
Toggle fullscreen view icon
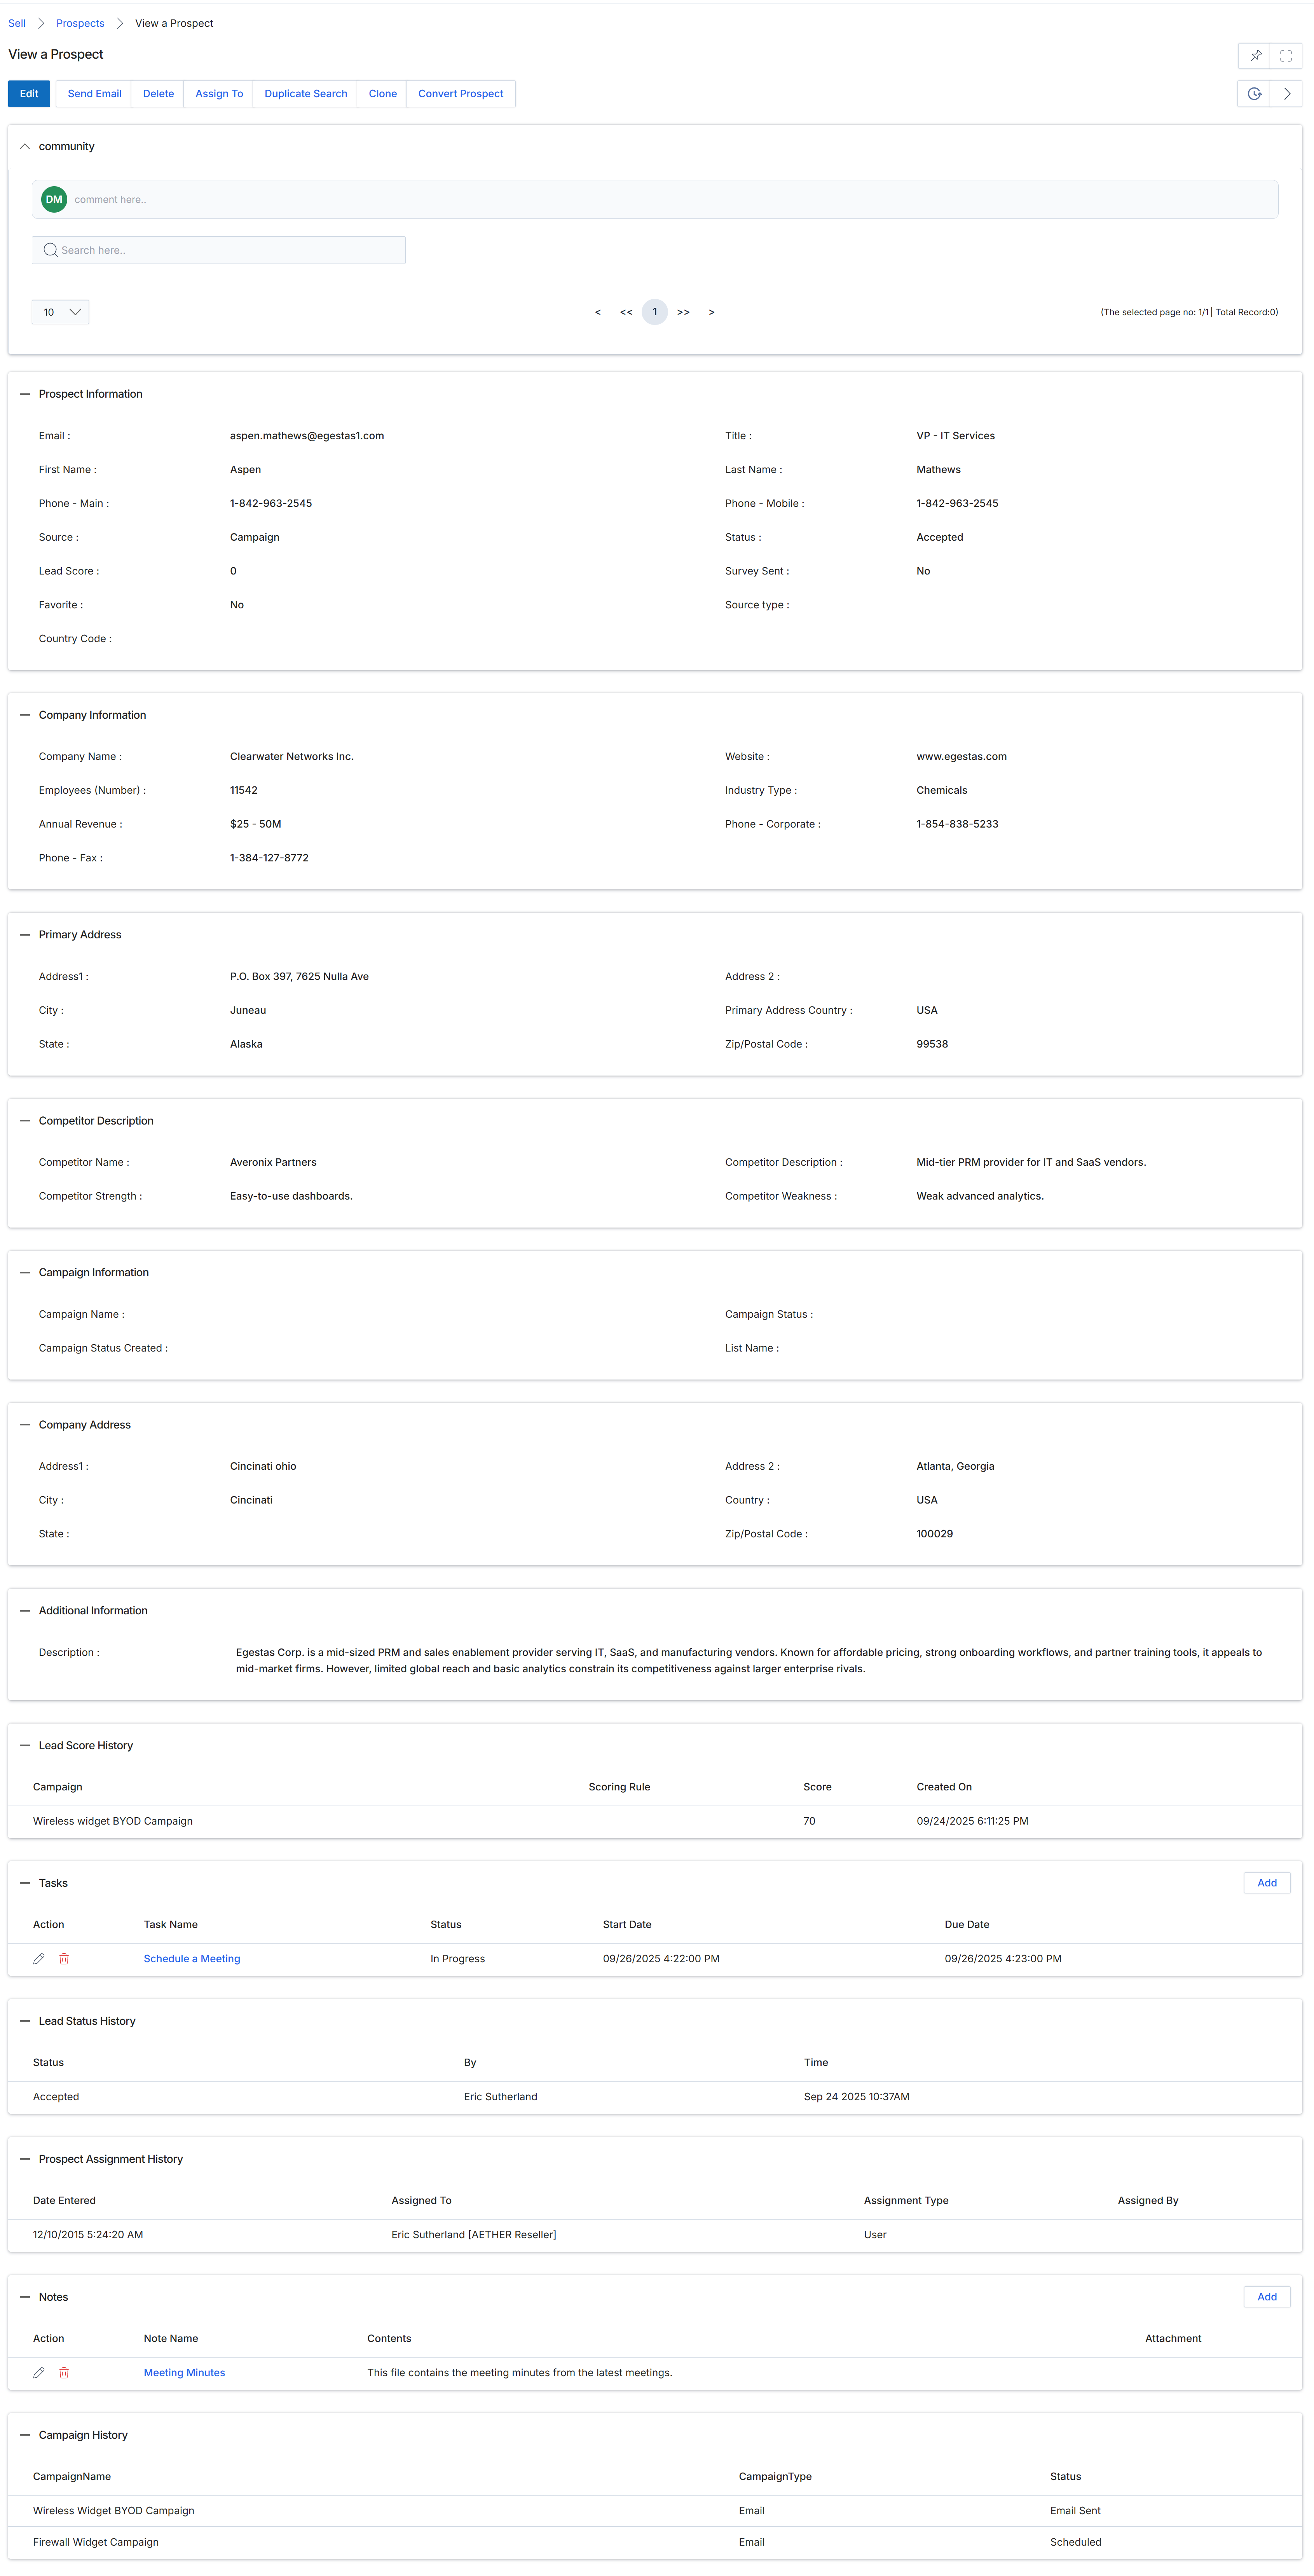click(x=1286, y=56)
